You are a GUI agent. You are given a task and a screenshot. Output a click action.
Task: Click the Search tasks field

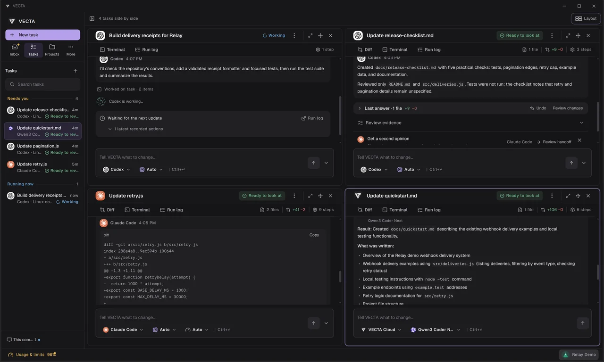coord(42,84)
